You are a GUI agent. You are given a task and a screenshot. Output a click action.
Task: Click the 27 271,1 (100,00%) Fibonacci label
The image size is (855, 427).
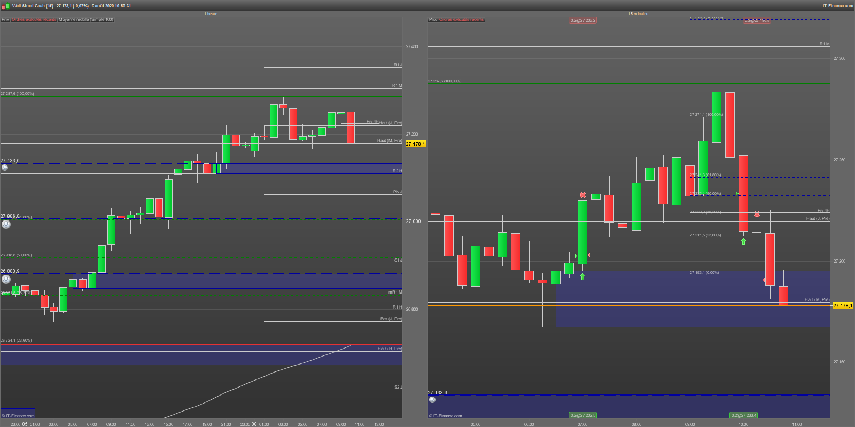(x=706, y=114)
